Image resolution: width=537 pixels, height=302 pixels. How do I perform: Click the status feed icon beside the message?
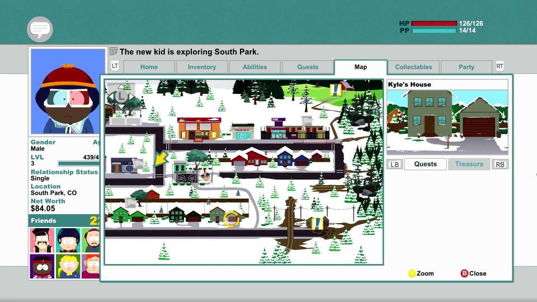114,51
